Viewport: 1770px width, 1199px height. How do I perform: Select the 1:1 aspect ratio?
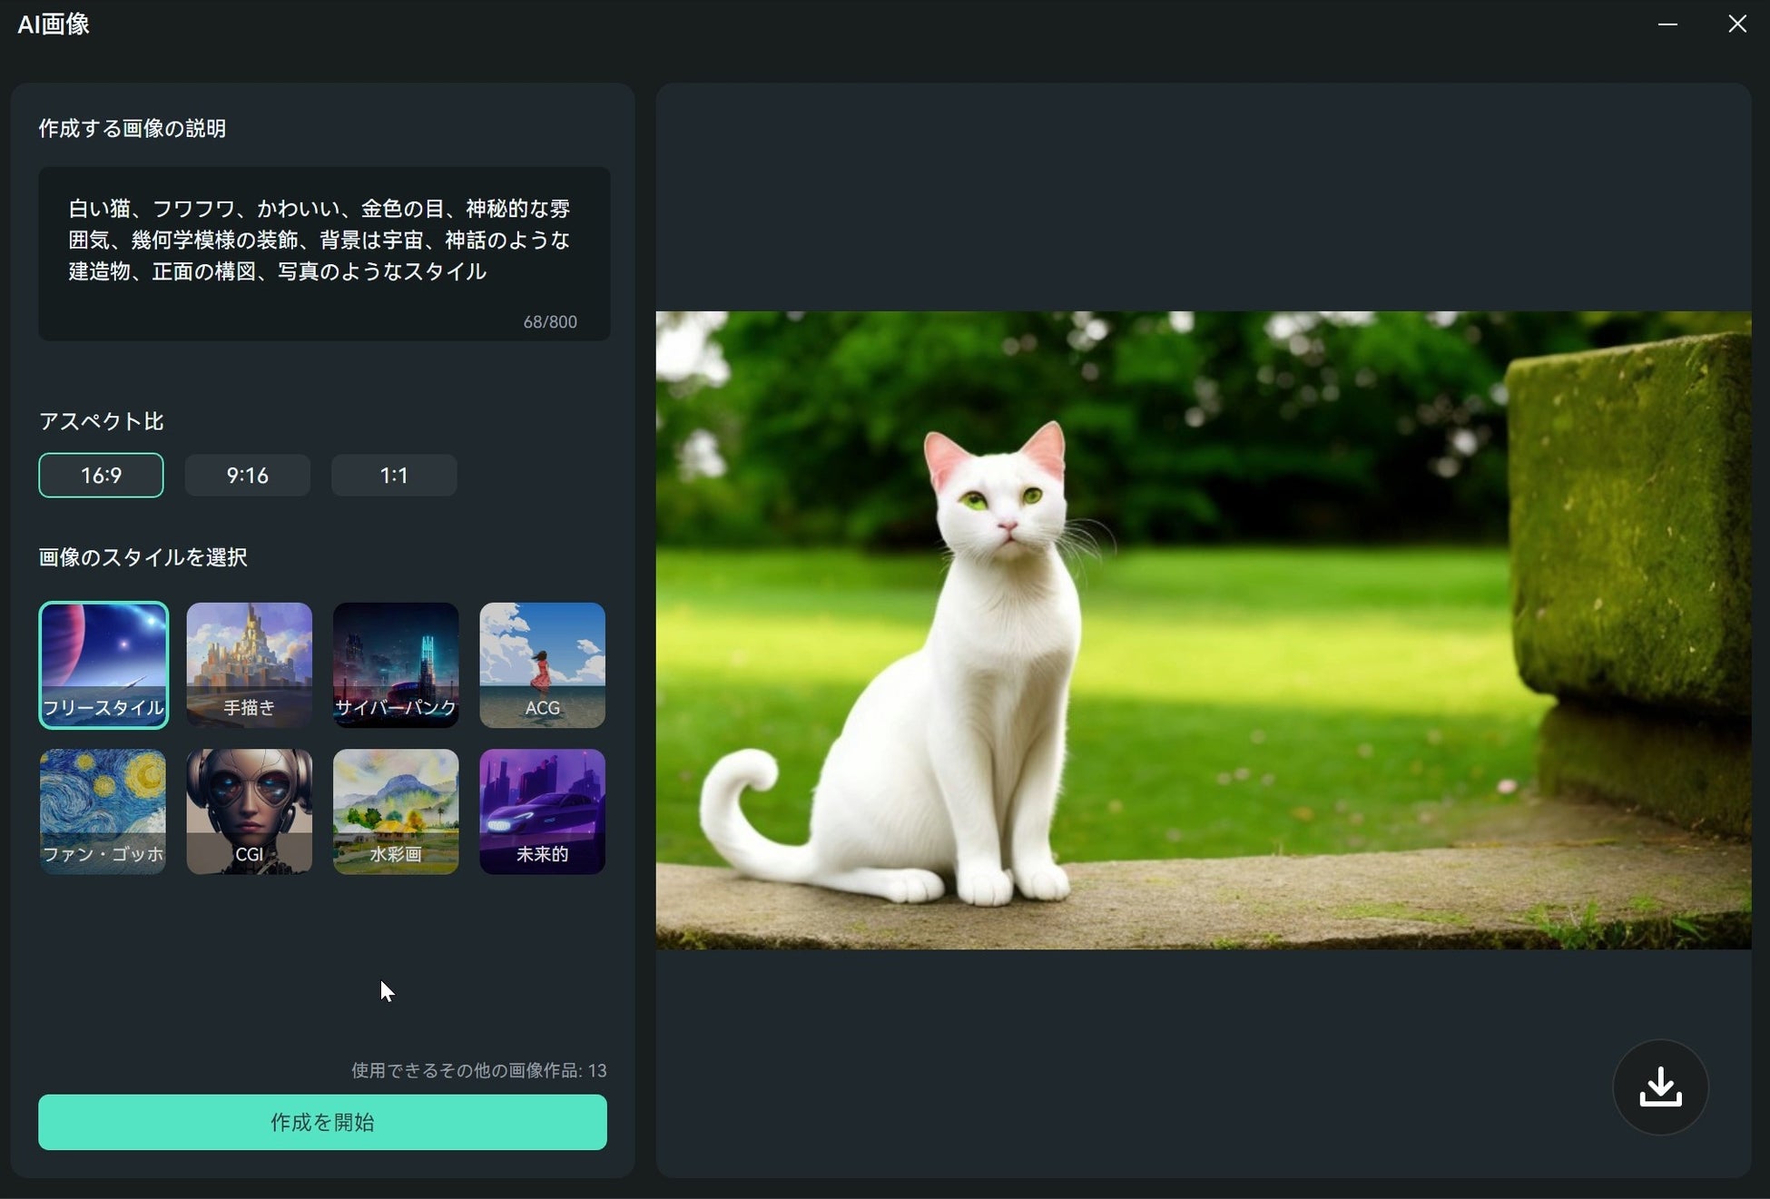click(x=393, y=476)
